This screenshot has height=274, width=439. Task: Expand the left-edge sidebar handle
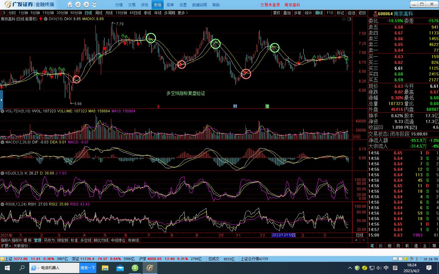point(1,100)
